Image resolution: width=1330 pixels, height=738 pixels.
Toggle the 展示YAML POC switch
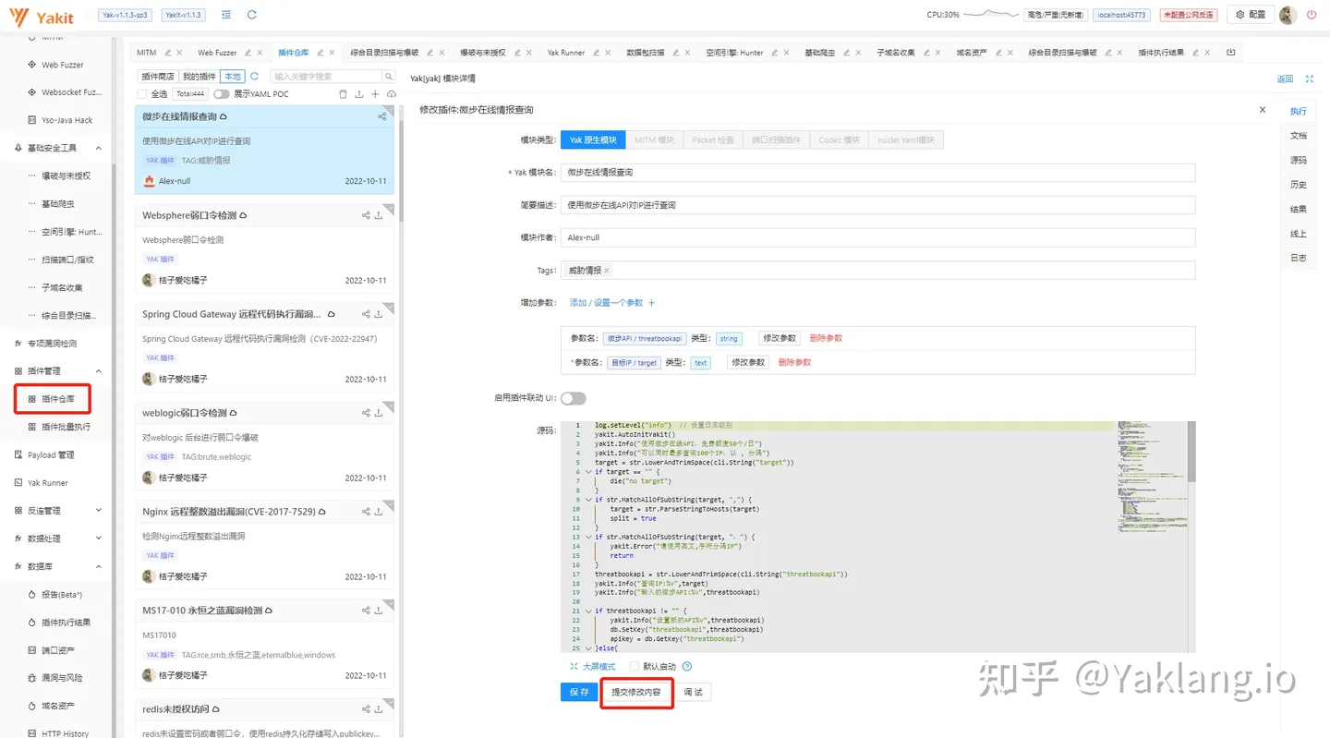[x=222, y=94]
